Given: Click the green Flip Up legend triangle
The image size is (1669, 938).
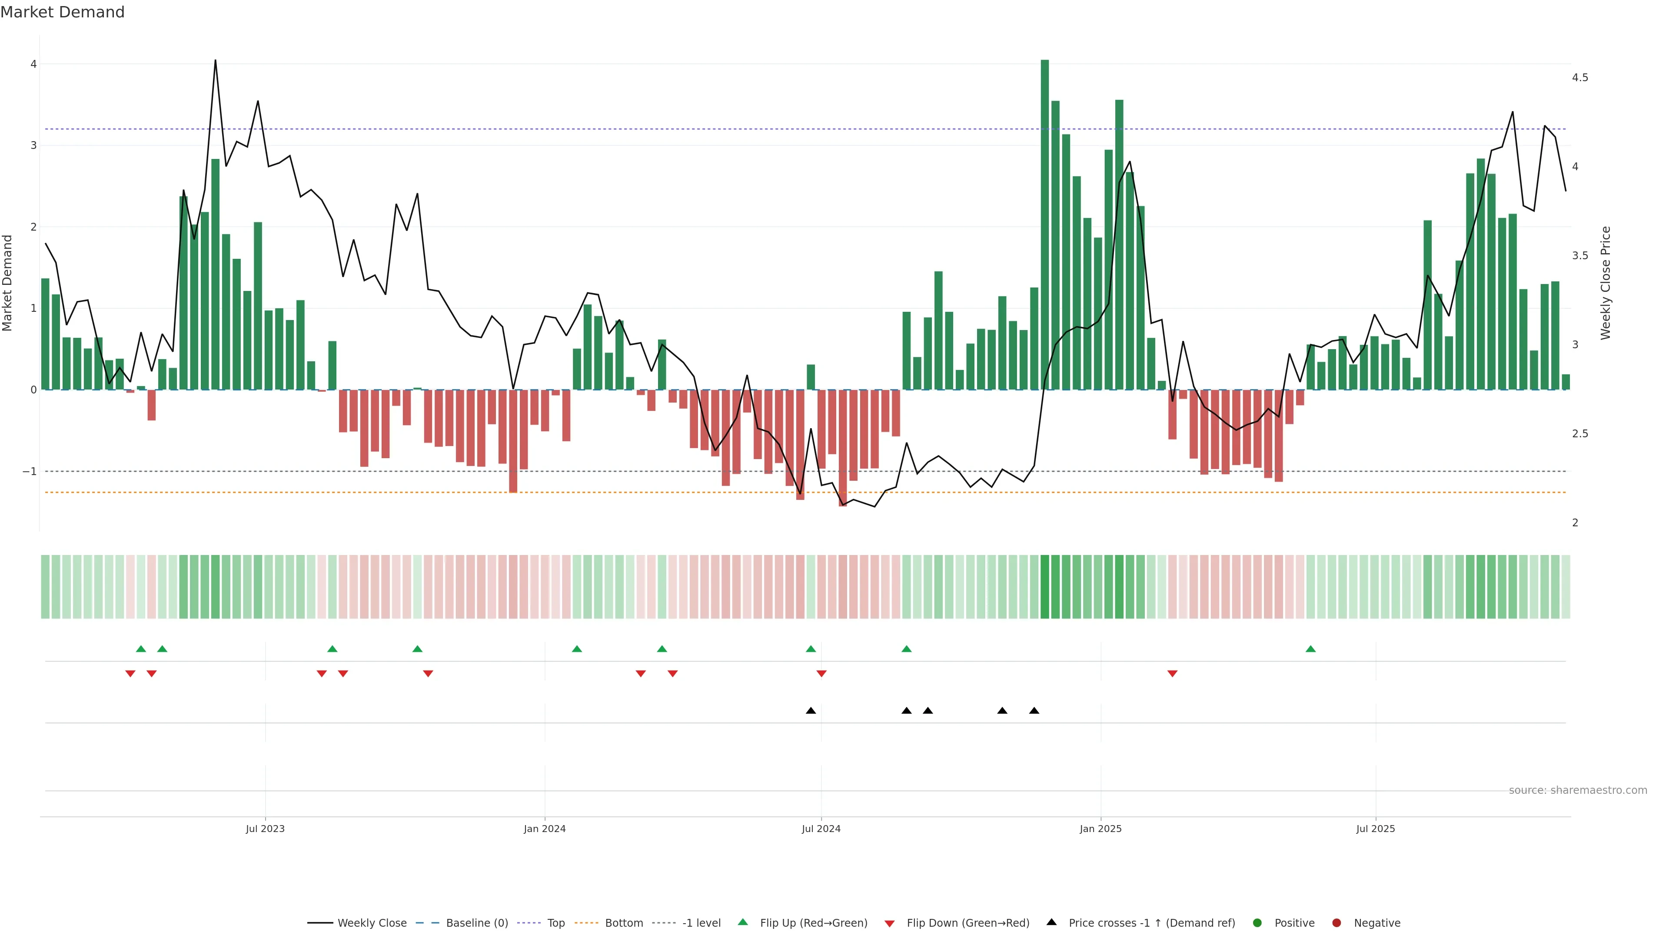Looking at the screenshot, I should (x=743, y=922).
